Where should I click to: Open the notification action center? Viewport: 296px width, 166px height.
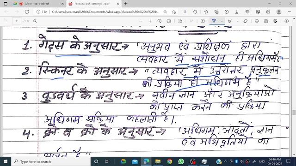click(x=288, y=161)
